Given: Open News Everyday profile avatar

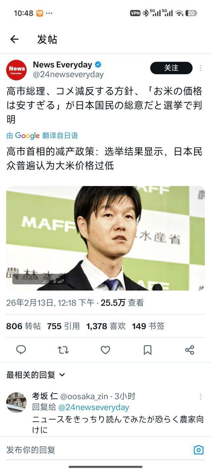Looking at the screenshot, I should point(16,70).
